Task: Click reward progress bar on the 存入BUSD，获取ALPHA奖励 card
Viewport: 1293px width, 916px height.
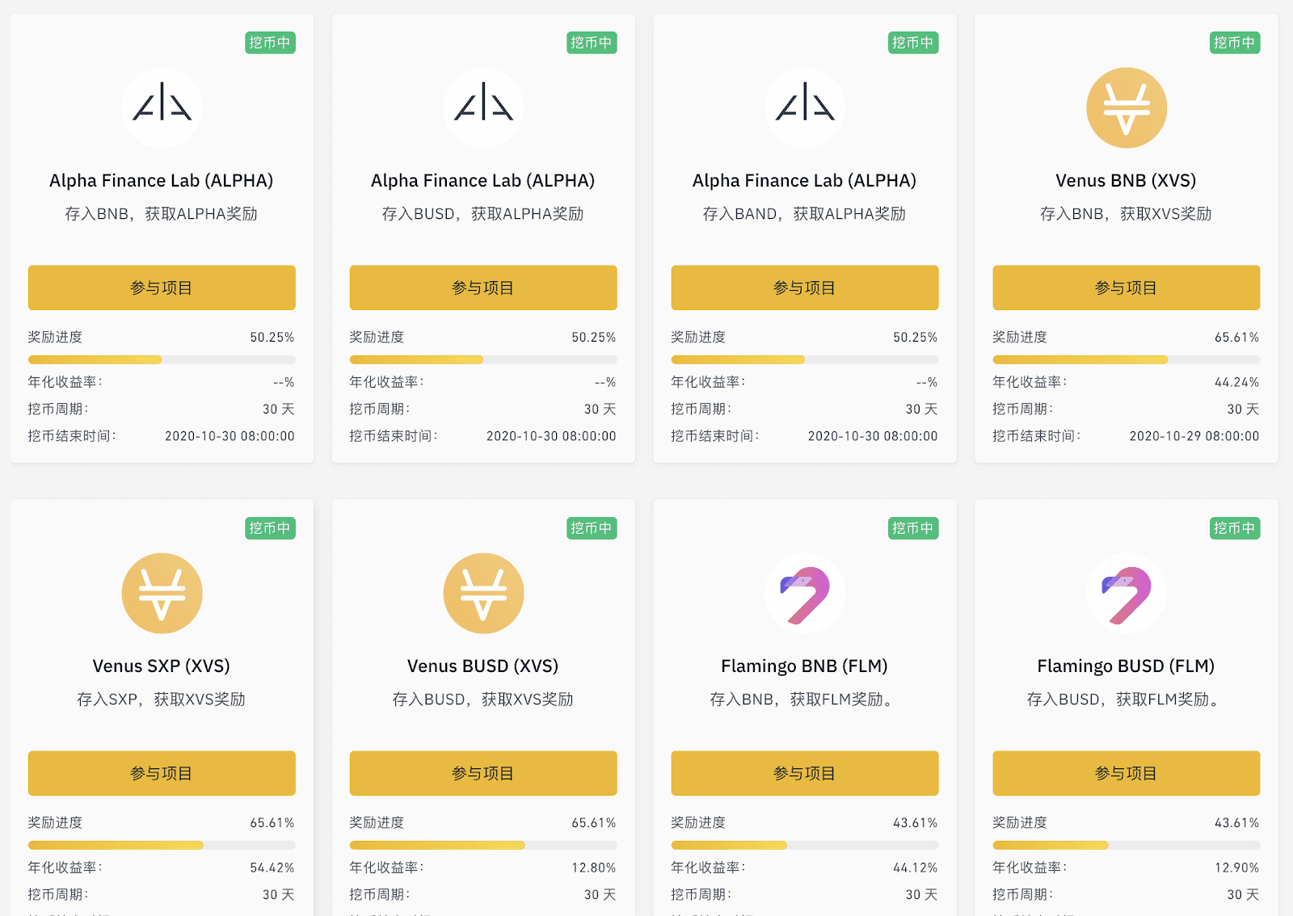Action: [483, 359]
